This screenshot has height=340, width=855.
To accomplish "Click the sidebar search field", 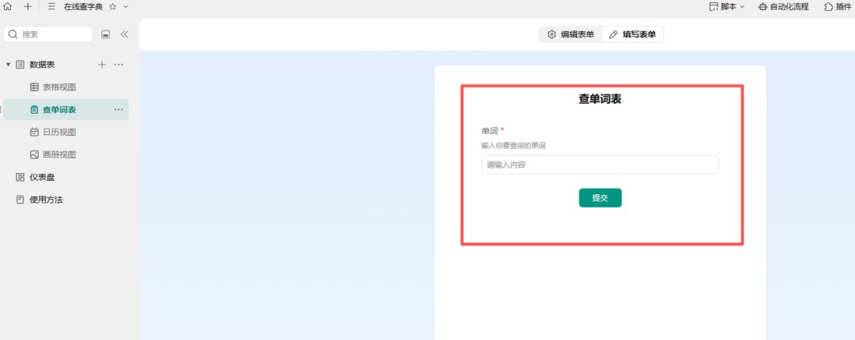I will pyautogui.click(x=48, y=34).
